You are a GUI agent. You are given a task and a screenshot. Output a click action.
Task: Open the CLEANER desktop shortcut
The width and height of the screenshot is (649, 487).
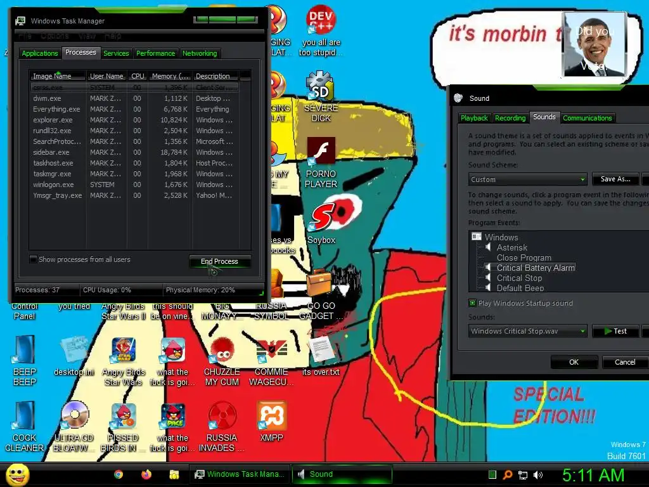[25, 415]
